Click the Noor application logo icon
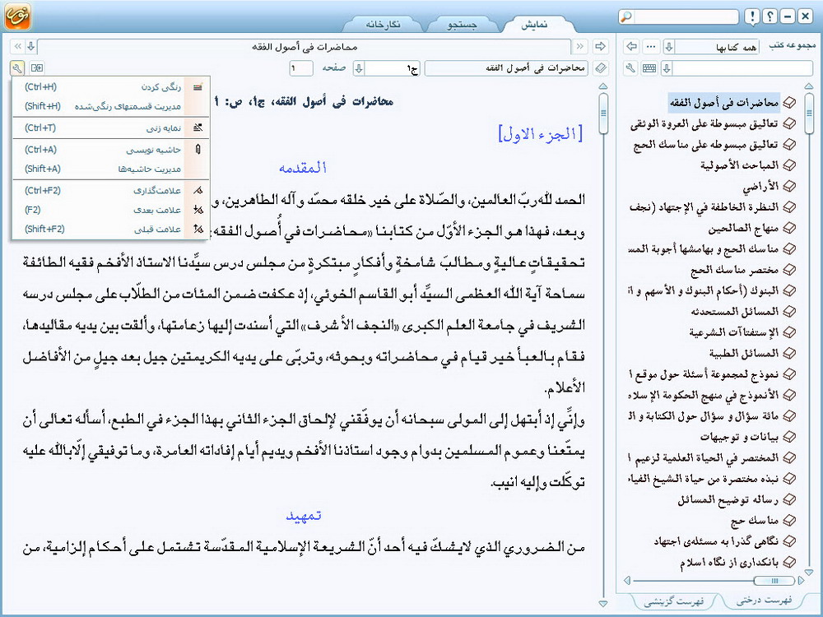The height and width of the screenshot is (617, 823). click(x=16, y=16)
